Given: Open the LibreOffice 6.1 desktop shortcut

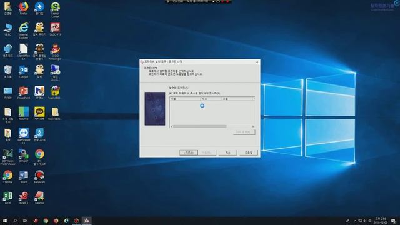Looking at the screenshot, I should click(24, 52).
